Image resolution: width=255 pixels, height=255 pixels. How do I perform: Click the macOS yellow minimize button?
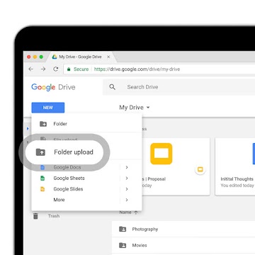(x=35, y=57)
